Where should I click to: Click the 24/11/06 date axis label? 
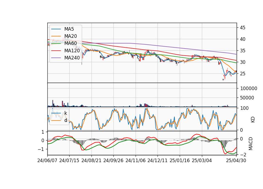136,161
